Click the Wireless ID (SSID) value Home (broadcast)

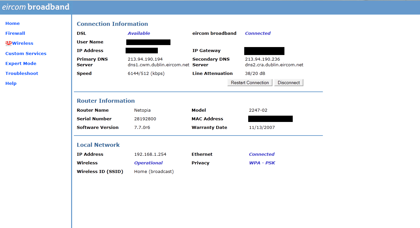coord(154,171)
